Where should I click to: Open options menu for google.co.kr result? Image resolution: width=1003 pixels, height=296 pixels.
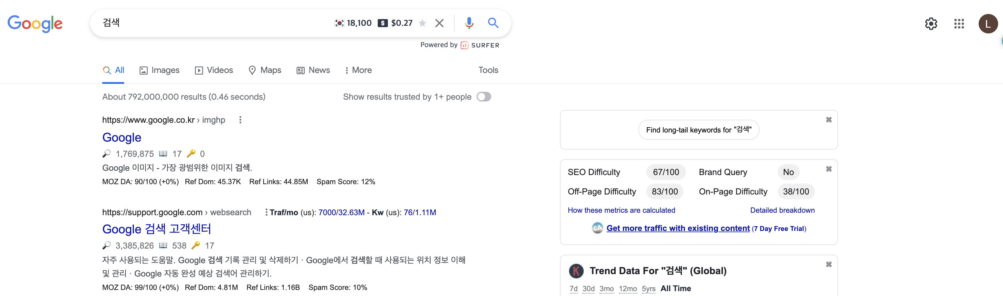240,120
